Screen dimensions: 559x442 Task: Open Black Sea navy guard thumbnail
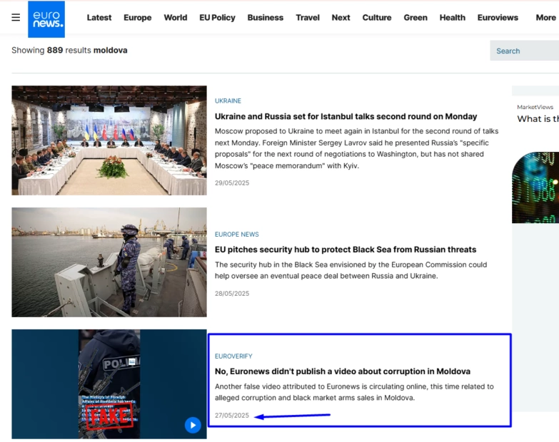coord(109,262)
